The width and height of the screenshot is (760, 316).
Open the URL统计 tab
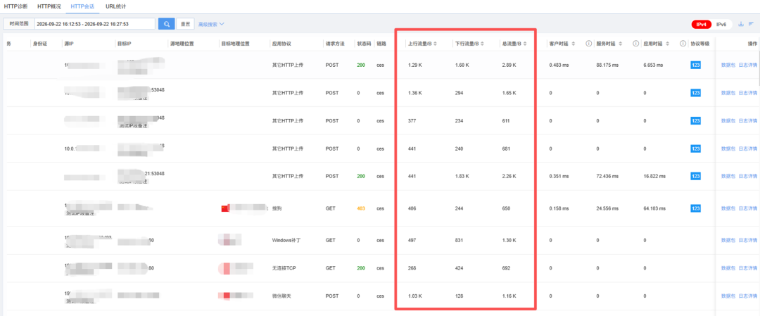[116, 6]
